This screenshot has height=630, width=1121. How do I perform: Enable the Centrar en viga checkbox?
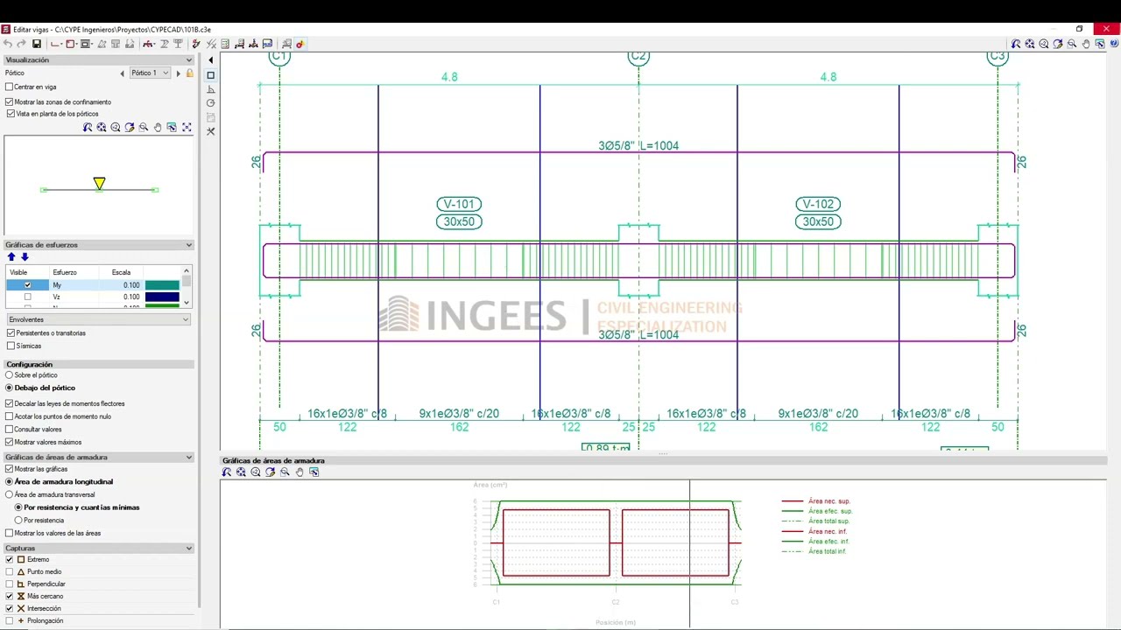(10, 87)
